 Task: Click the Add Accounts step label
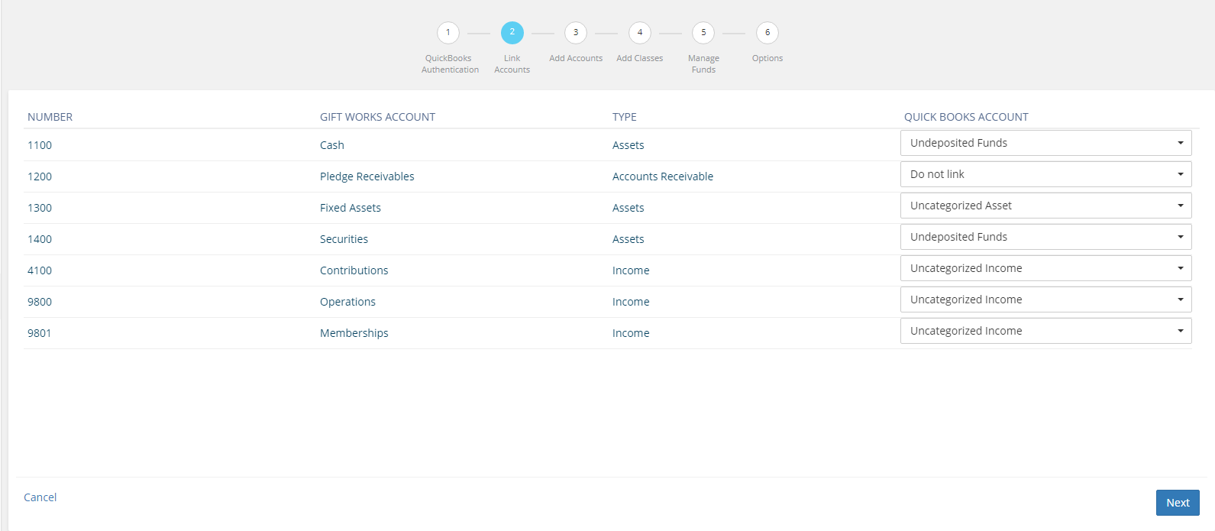(x=576, y=58)
